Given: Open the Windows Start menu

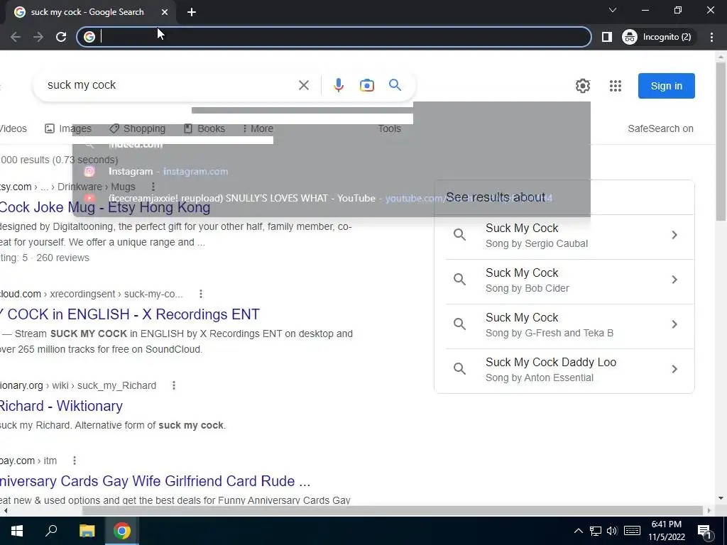Looking at the screenshot, I should (17, 531).
